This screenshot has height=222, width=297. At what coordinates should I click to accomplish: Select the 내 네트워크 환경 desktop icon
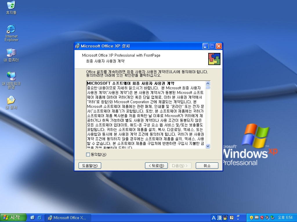11,80
